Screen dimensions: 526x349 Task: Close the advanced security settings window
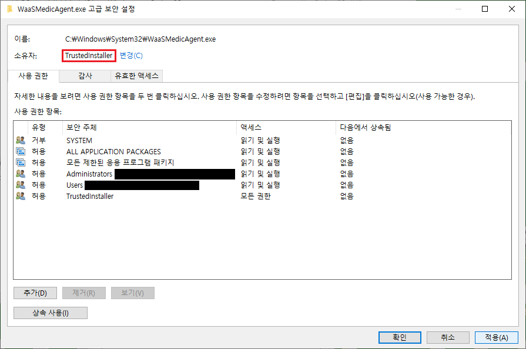(x=511, y=9)
